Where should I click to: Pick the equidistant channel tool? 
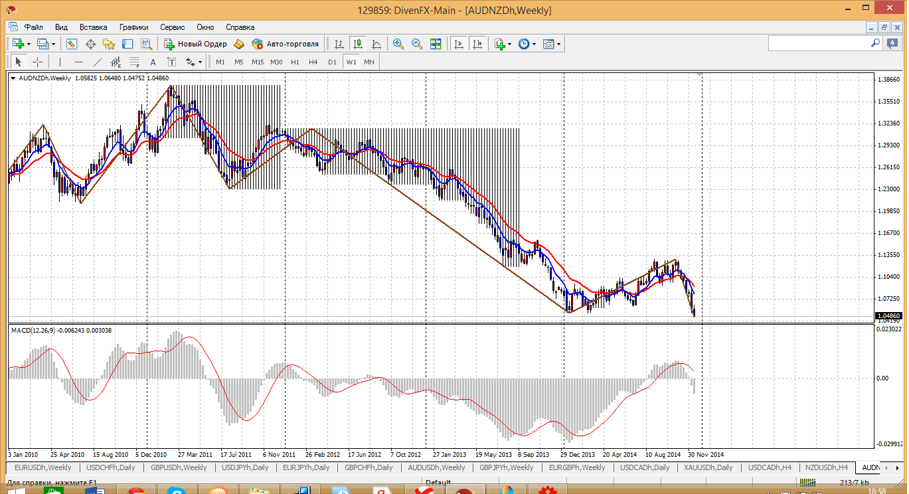coord(116,62)
